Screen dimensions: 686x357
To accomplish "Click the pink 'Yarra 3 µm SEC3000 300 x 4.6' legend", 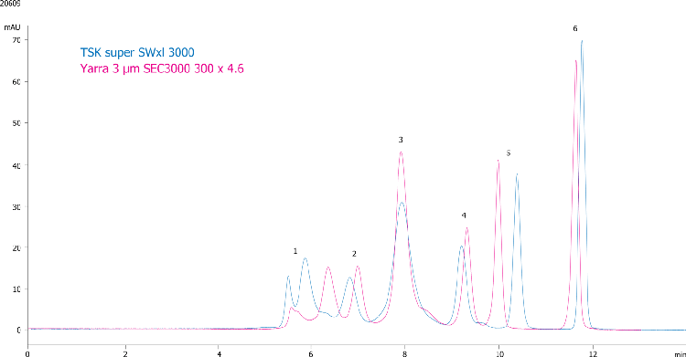I will point(162,68).
